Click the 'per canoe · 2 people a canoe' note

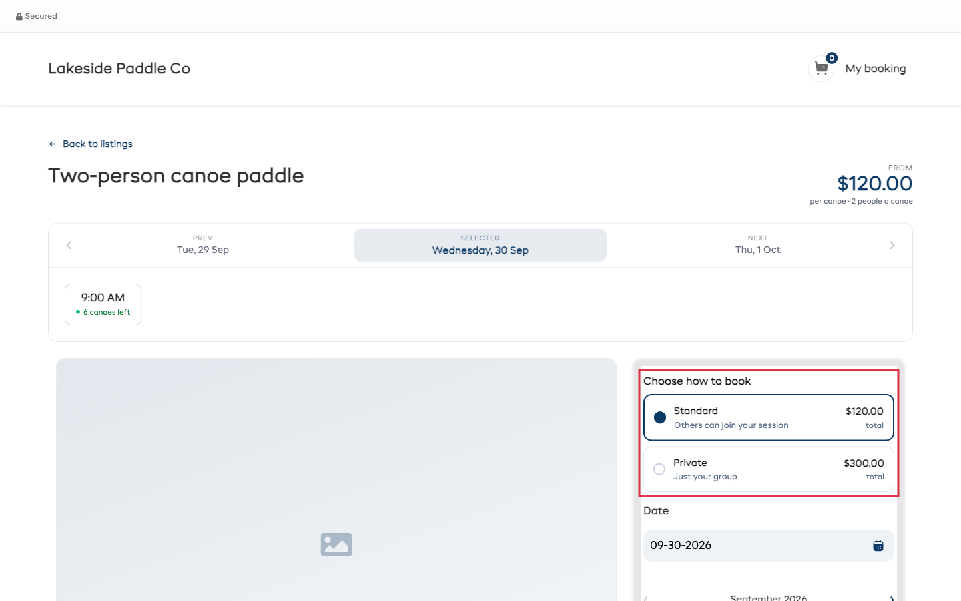click(861, 201)
